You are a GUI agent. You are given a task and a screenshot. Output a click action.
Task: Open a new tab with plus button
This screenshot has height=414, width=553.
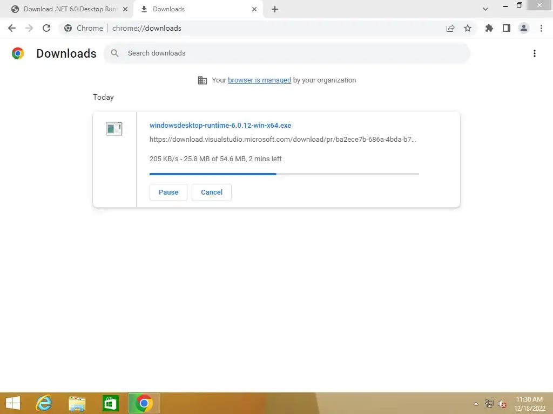[x=275, y=9]
